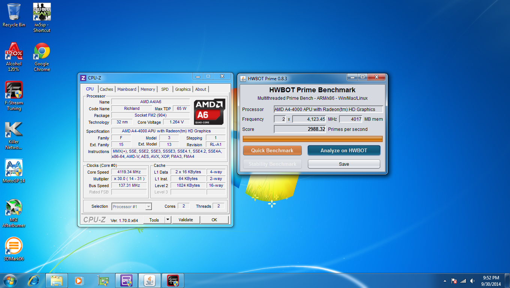Open the Alcohol 120% desktop icon
The image size is (510, 288).
[x=13, y=57]
